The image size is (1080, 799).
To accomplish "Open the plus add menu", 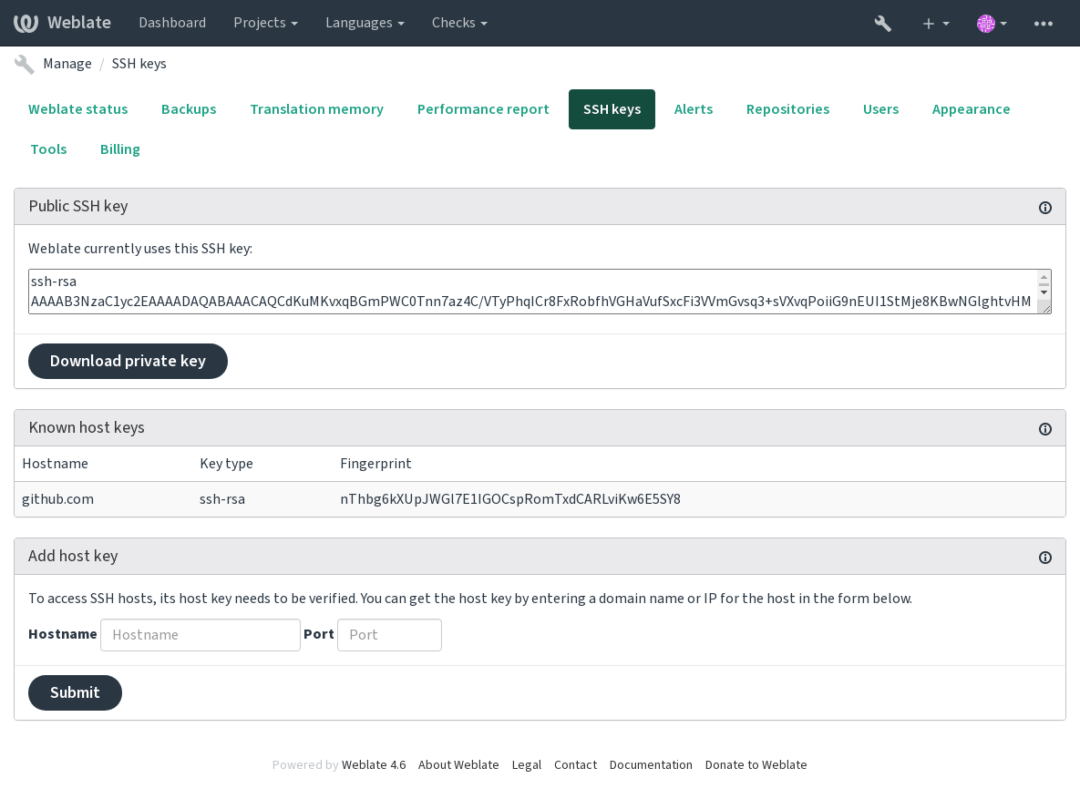I will coord(935,24).
